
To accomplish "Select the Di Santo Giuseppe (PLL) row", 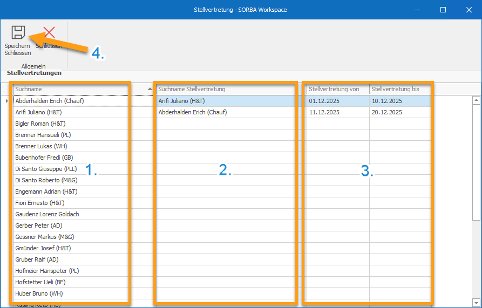I will pos(46,169).
